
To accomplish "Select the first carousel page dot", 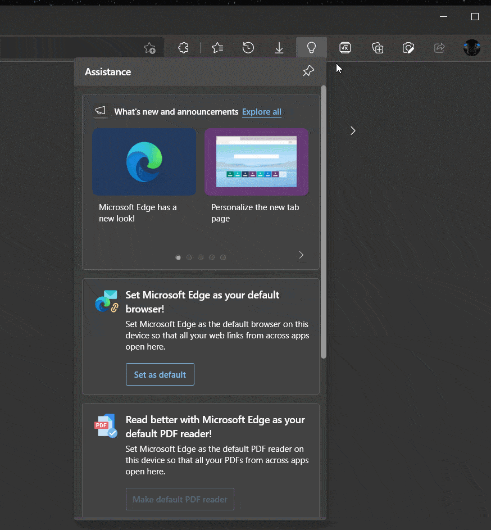I will tap(178, 257).
